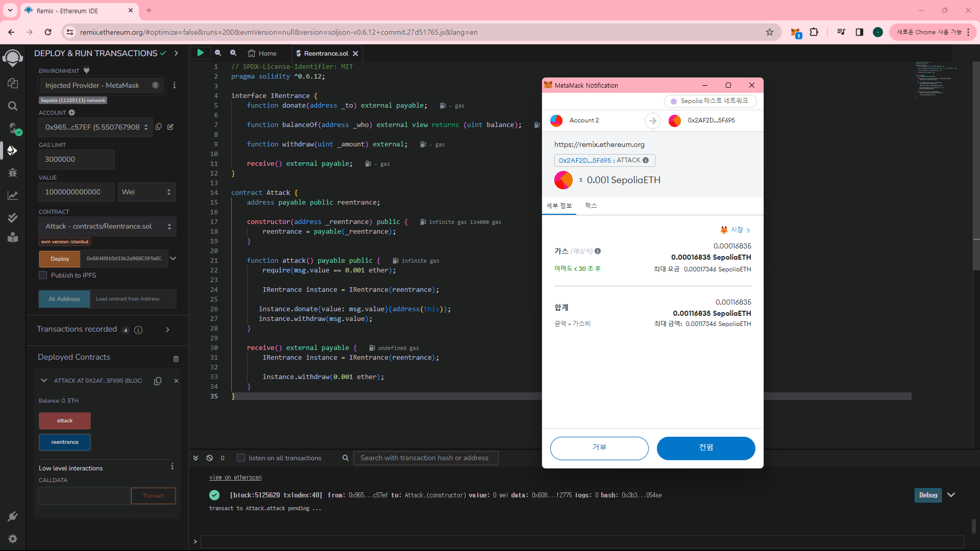980x551 pixels.
Task: Select the 세부 정보 tab in MetaMask
Action: (559, 206)
